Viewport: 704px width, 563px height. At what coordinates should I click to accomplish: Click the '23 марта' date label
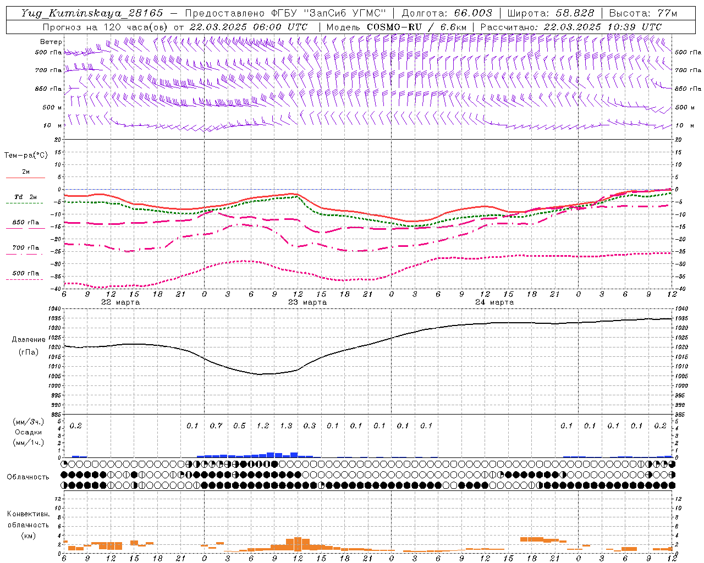[x=307, y=302]
